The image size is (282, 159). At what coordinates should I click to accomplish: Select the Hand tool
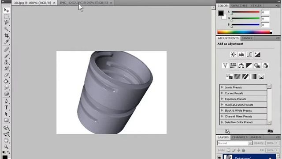6,140
